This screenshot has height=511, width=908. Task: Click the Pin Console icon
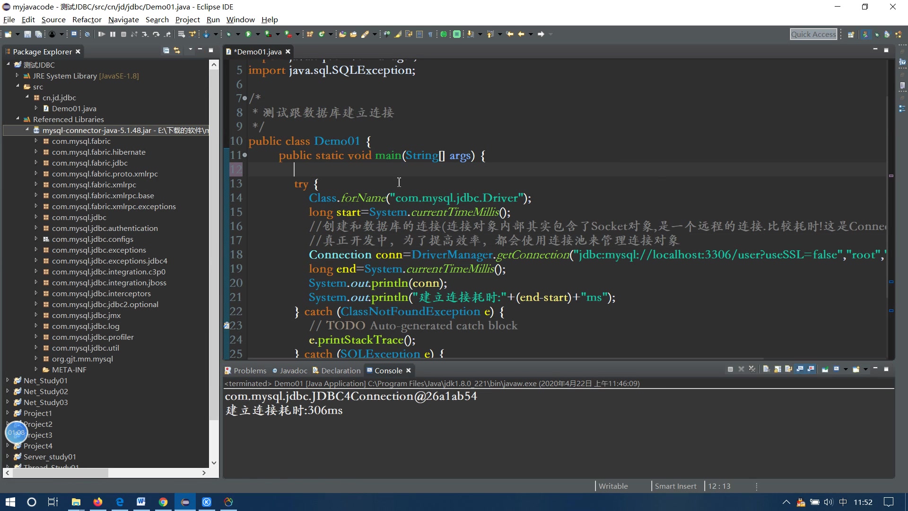(x=825, y=369)
